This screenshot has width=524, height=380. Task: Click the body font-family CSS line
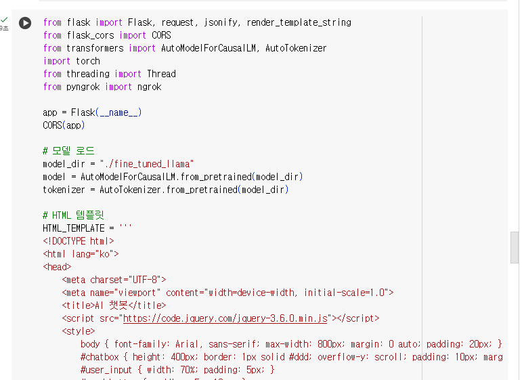[291, 344]
